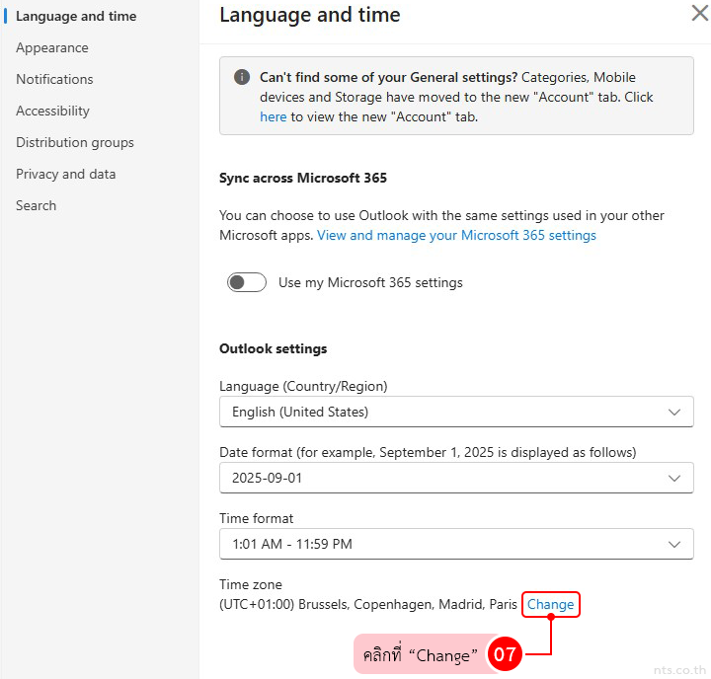Open the Notifications settings section
Screen dimensions: 711x679
(54, 79)
